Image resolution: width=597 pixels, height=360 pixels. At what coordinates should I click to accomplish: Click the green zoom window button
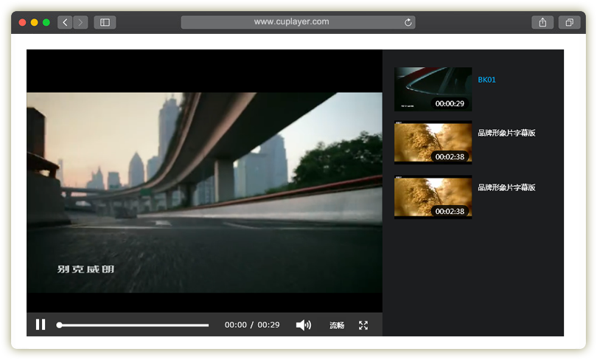46,23
